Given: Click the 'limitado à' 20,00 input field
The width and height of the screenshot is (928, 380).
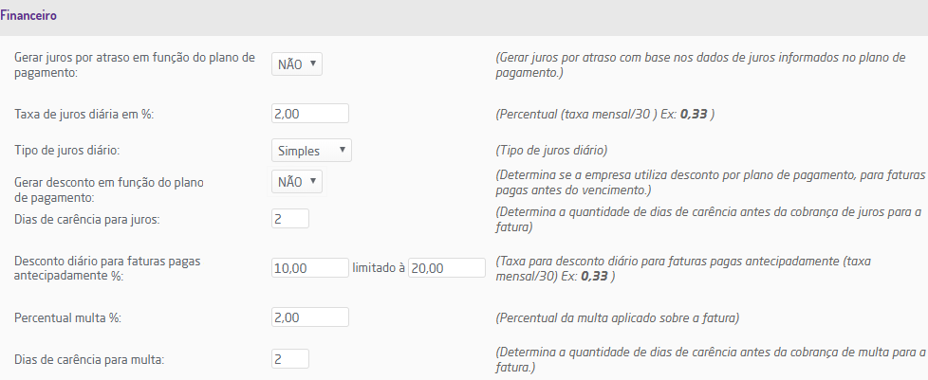Looking at the screenshot, I should pyautogui.click(x=446, y=268).
